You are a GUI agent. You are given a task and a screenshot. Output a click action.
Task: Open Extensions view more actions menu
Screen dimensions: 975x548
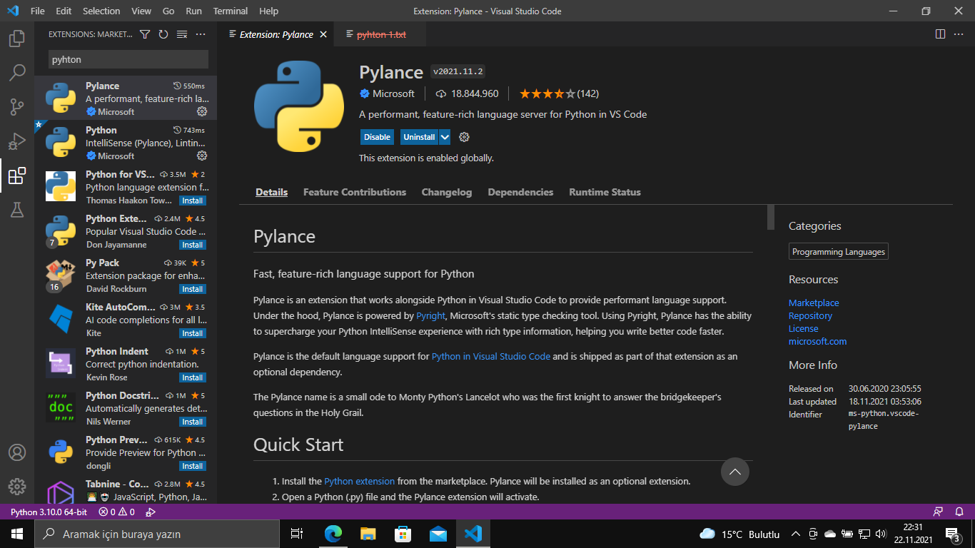tap(201, 34)
